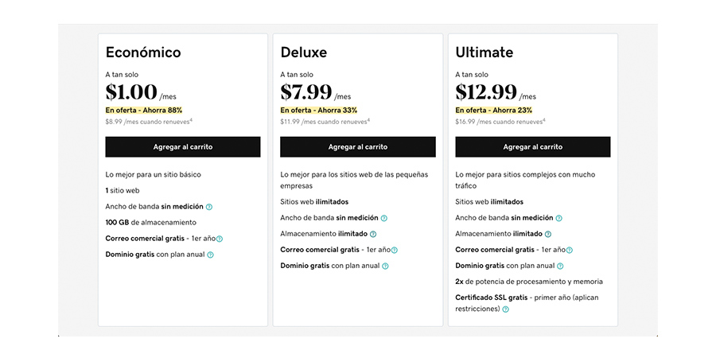The image size is (716, 358).
Task: Open bandwidth sin medición help icon in Deluxe
Action: [x=384, y=218]
